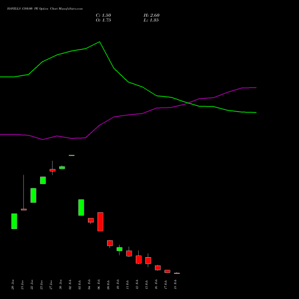The image size is (299, 299).
Task: Select the '22 Jan' date axis label
Action: point(32,285)
